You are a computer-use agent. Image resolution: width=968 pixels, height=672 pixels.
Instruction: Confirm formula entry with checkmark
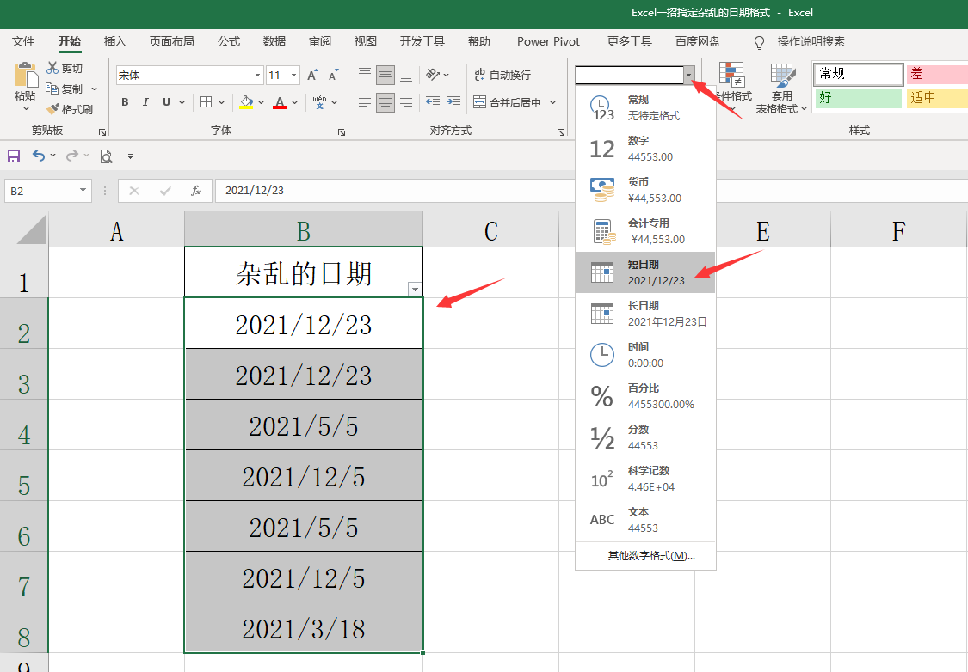[x=165, y=191]
